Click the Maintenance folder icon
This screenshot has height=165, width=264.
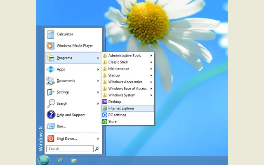104,69
